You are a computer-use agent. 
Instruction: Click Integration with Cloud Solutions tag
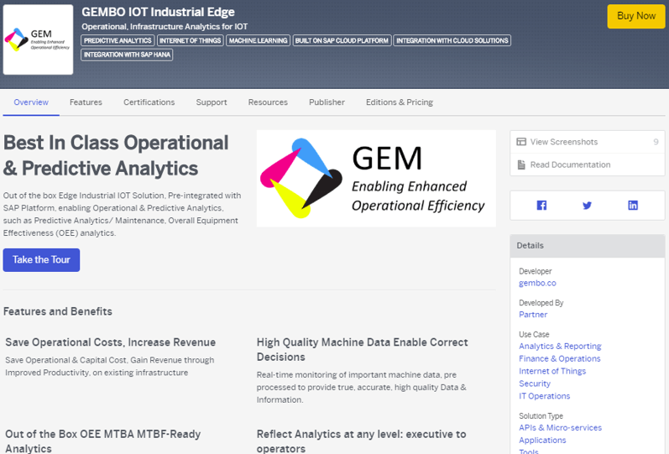[452, 40]
